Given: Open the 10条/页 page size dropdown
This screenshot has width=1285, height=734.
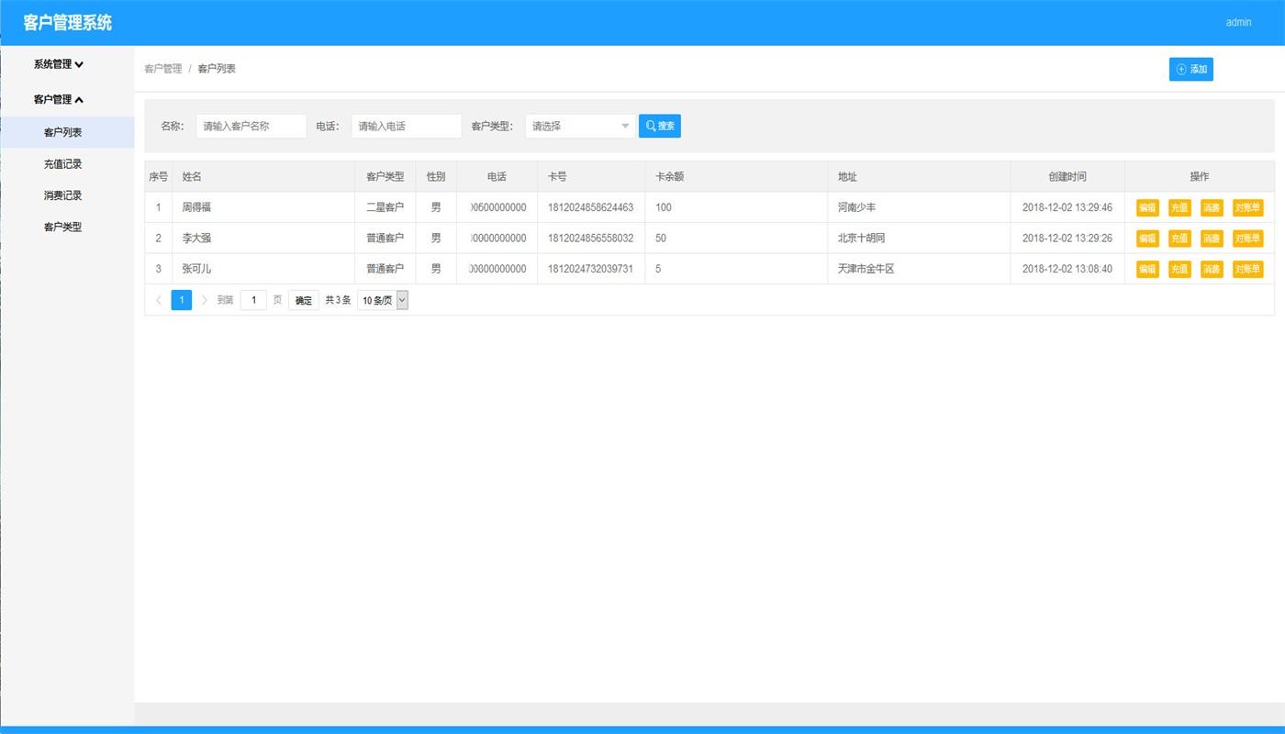Looking at the screenshot, I should [383, 300].
